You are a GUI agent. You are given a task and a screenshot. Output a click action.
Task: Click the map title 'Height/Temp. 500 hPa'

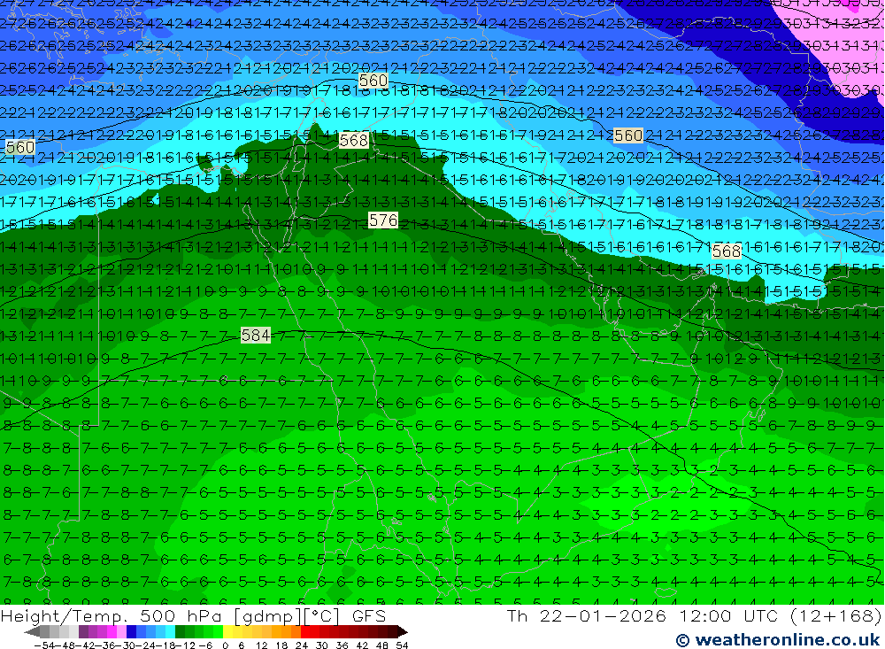(x=112, y=616)
